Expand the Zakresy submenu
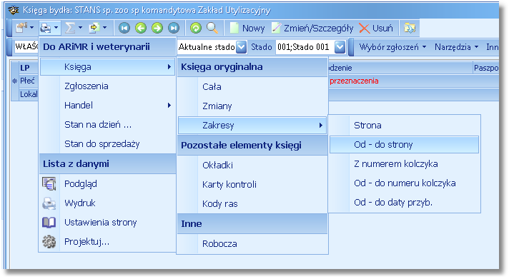 coord(252,126)
